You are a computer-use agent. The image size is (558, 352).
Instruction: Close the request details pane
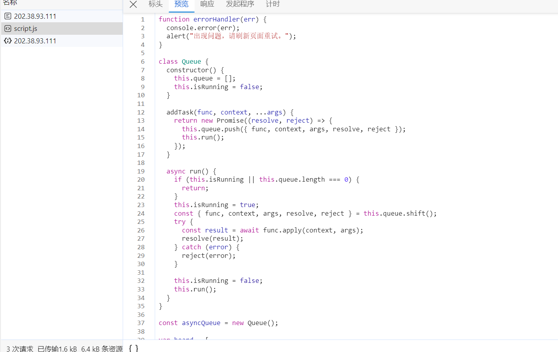pos(133,4)
